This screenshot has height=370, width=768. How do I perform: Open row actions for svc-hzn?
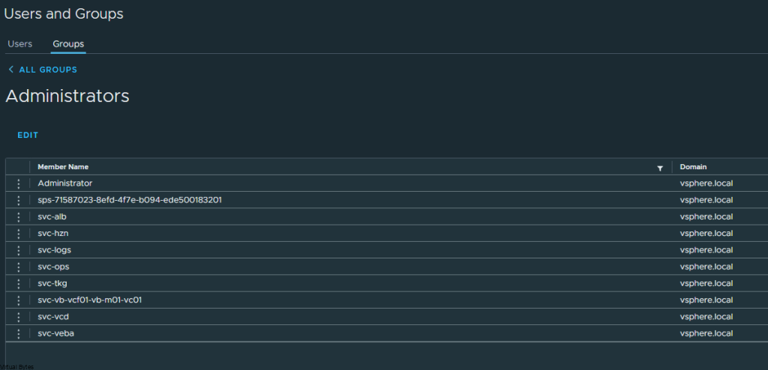(x=19, y=234)
